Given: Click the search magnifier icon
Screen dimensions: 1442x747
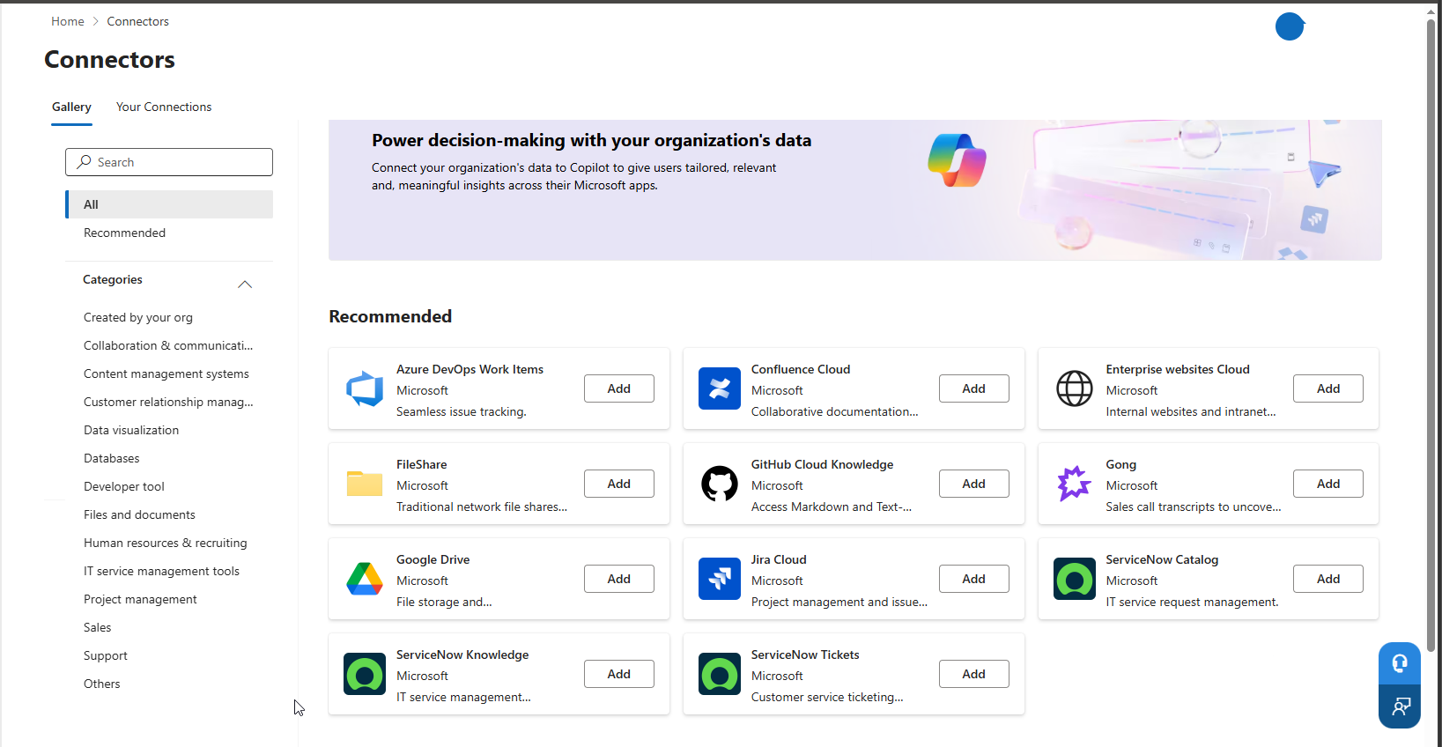Looking at the screenshot, I should [85, 162].
